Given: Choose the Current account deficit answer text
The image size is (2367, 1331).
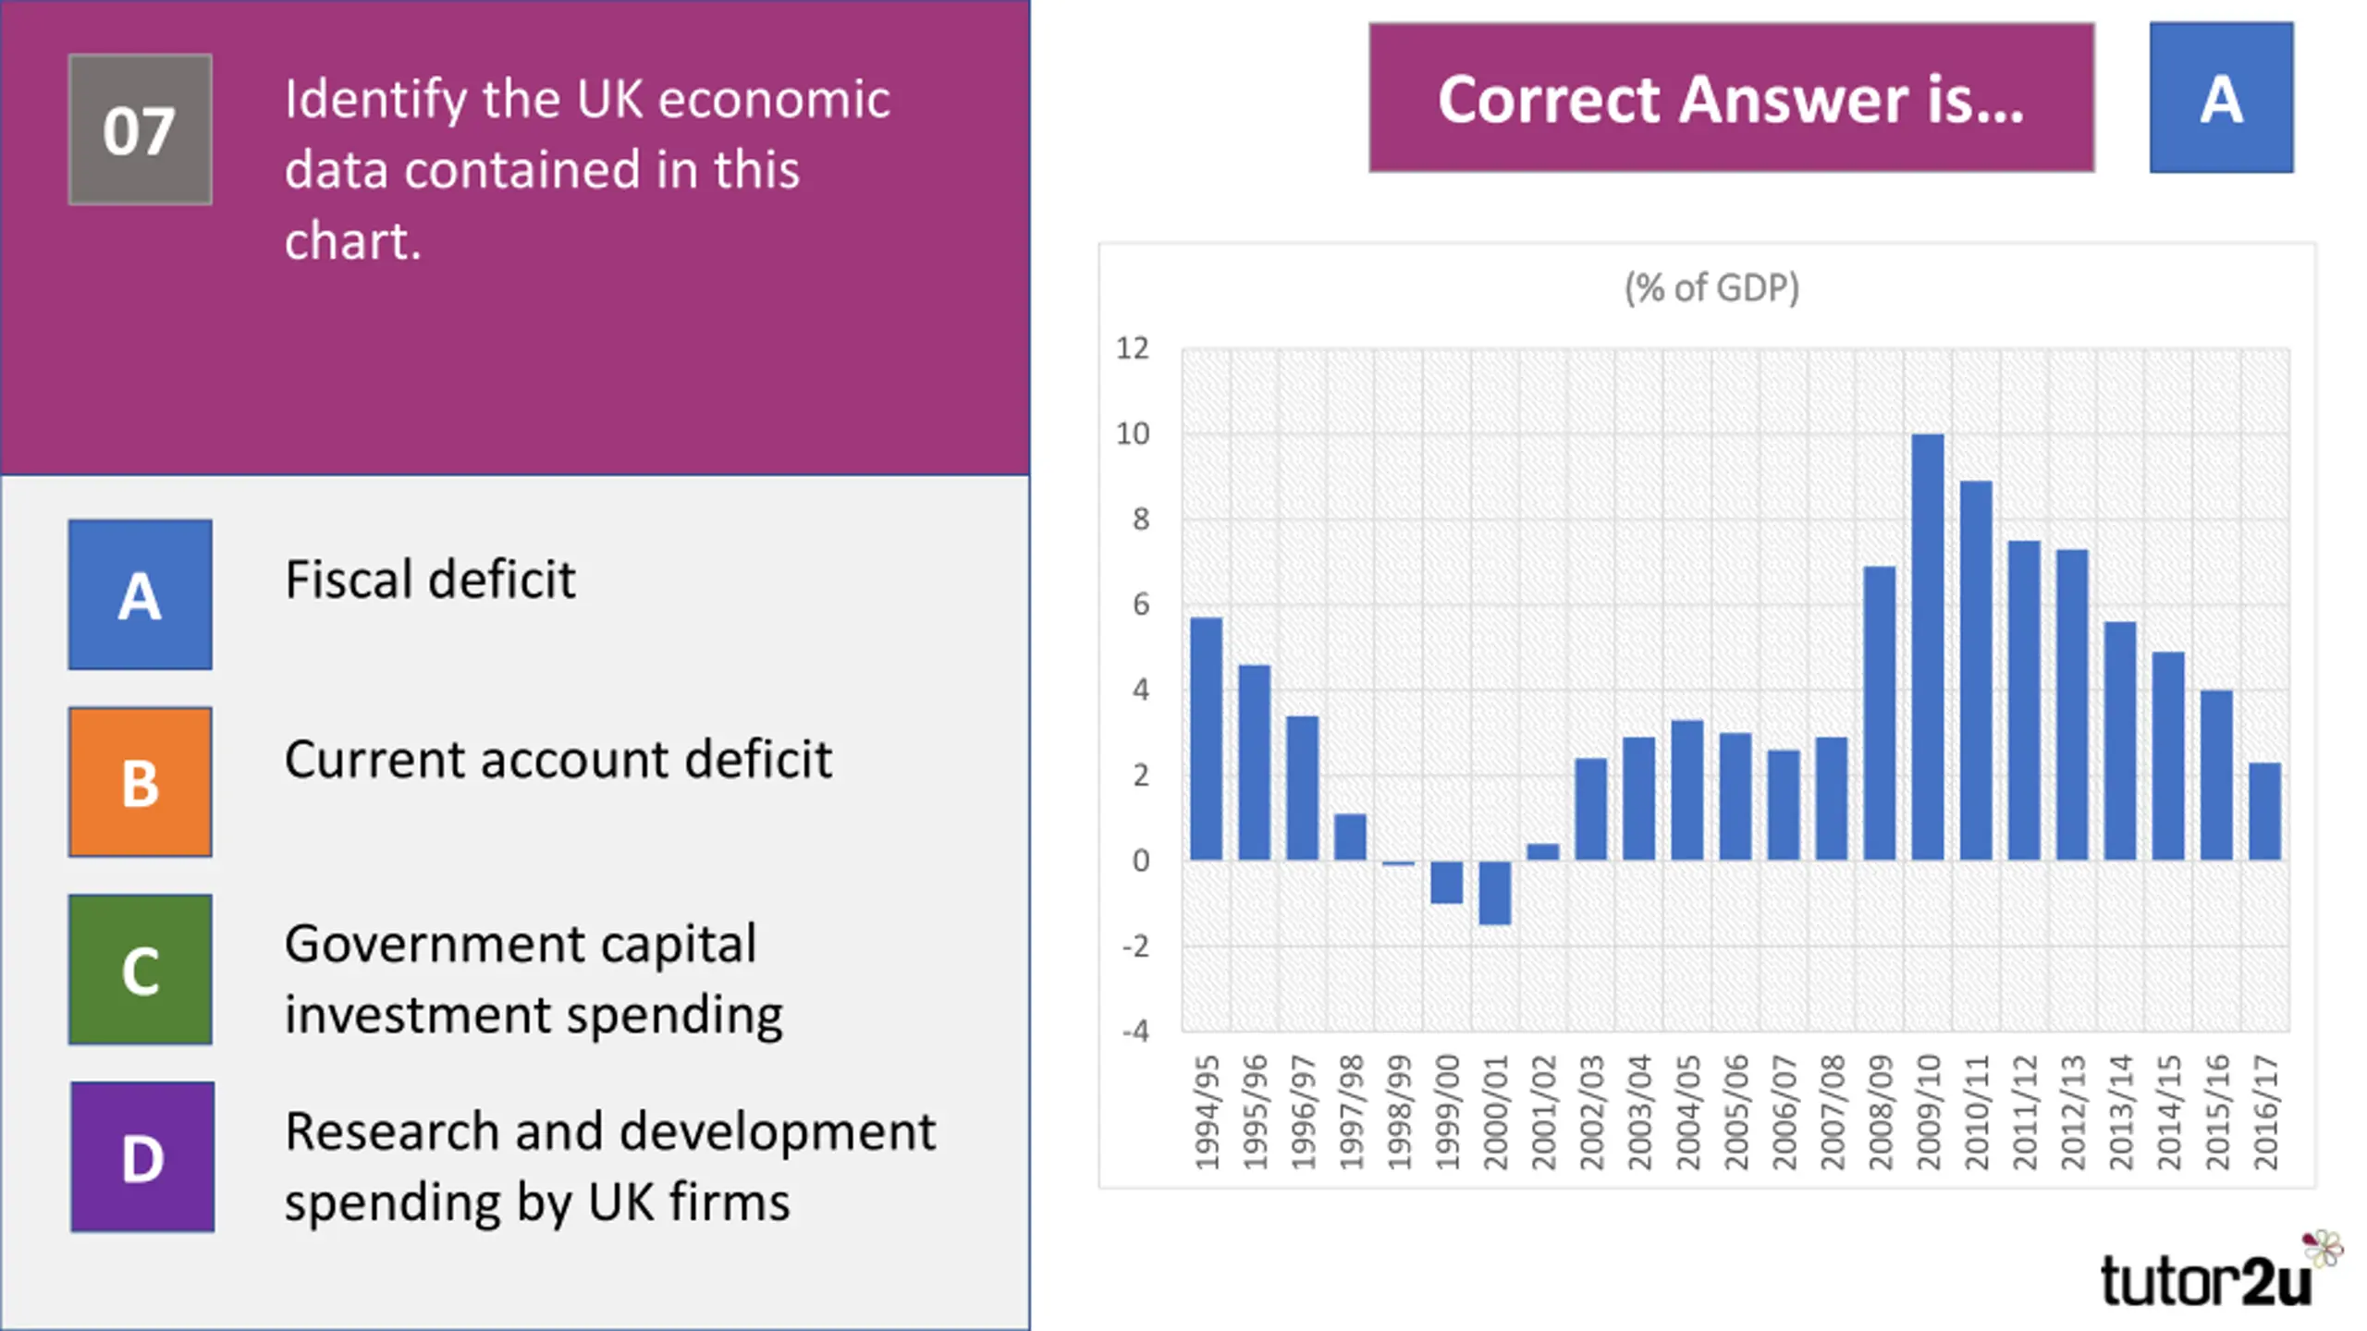Looking at the screenshot, I should pyautogui.click(x=558, y=759).
